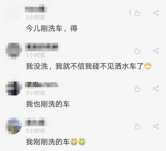This screenshot has width=166, height=151.
Task: Like the comment '今儿刚洗车，得'
Action: coord(137,13)
